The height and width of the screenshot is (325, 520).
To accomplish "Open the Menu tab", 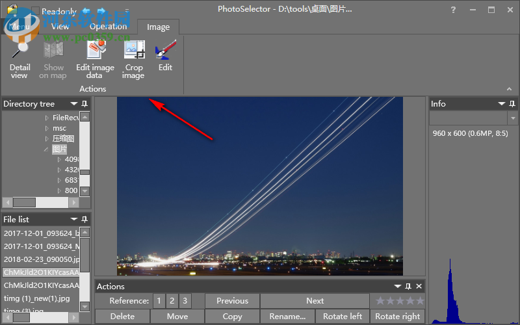I will (19, 27).
